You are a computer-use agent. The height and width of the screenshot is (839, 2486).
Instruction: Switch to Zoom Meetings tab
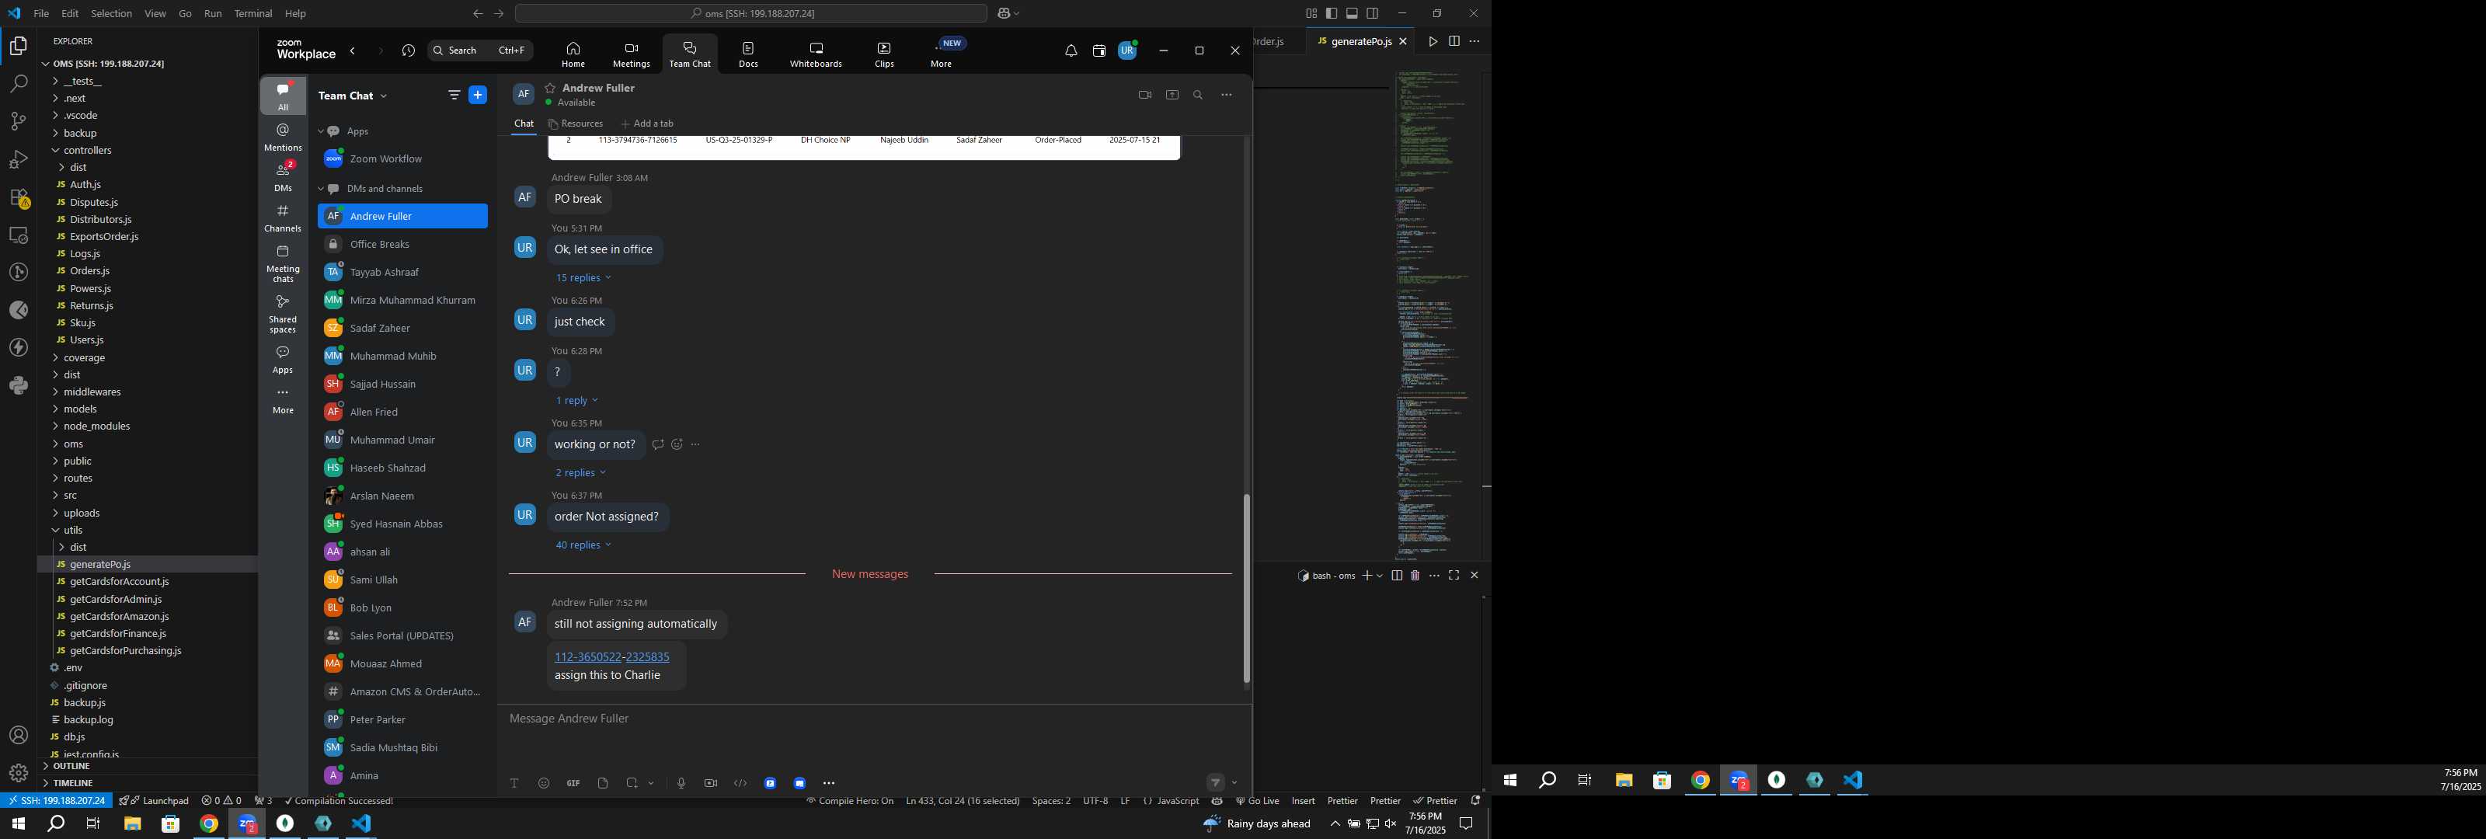631,54
